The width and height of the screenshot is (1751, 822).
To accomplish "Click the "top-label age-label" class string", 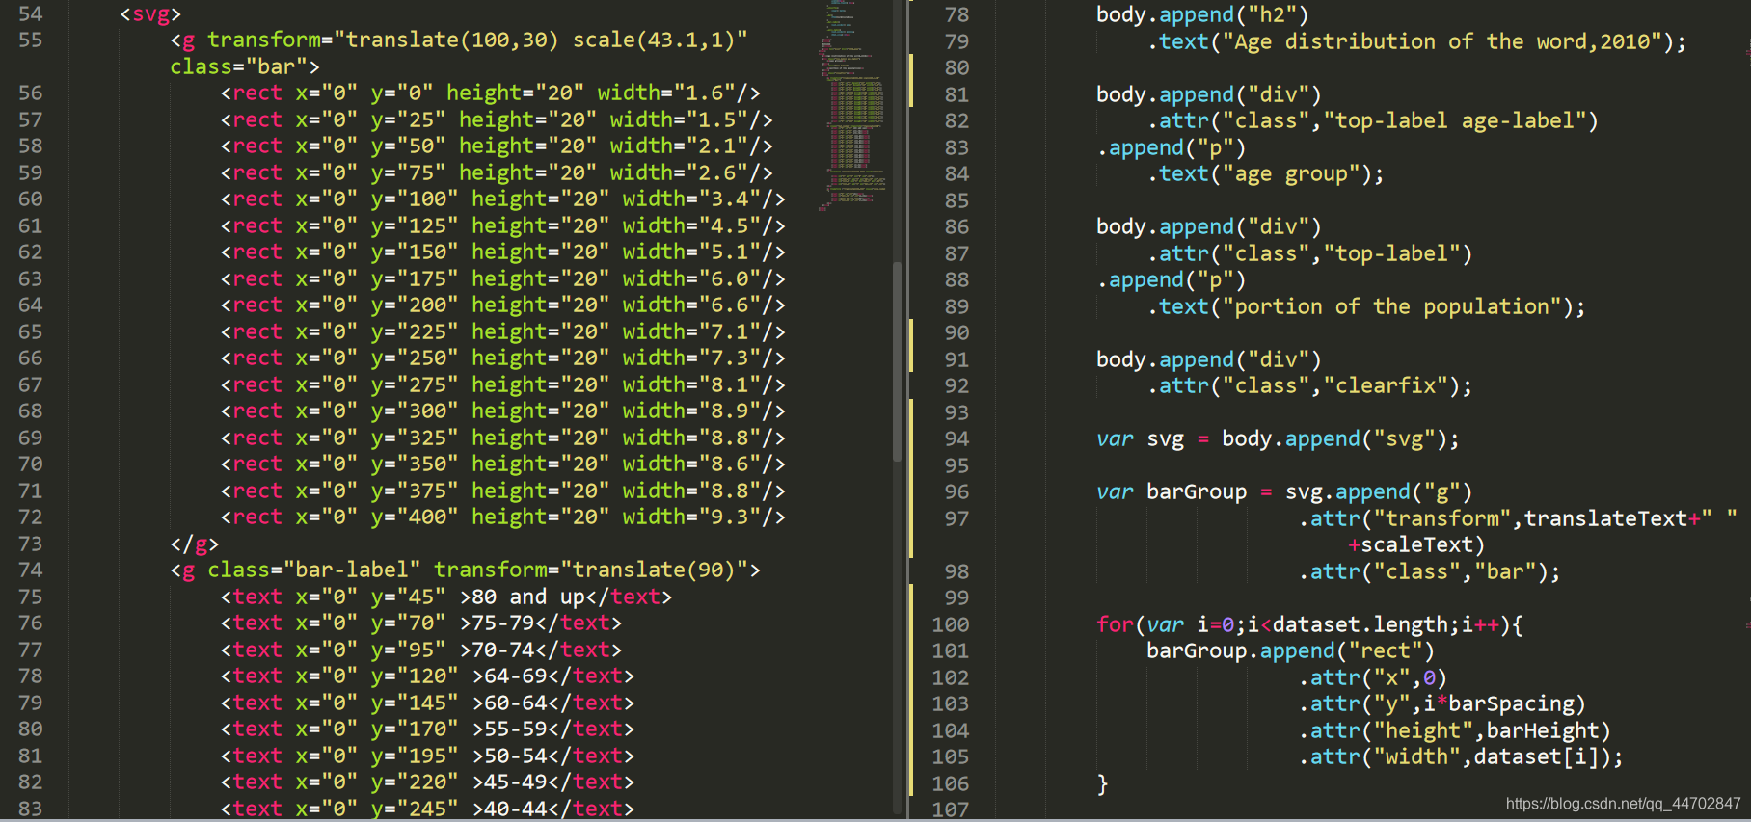I will [1454, 120].
